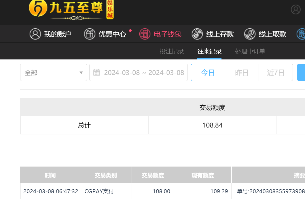Click the 交易类别 column header

pos(106,175)
